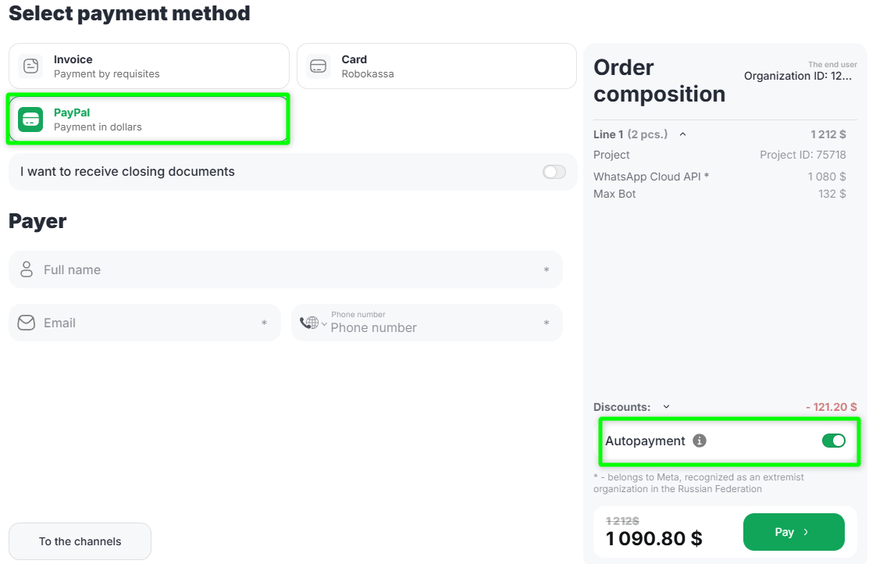Select PayPal payment in dollars
869x564 pixels.
coord(148,120)
